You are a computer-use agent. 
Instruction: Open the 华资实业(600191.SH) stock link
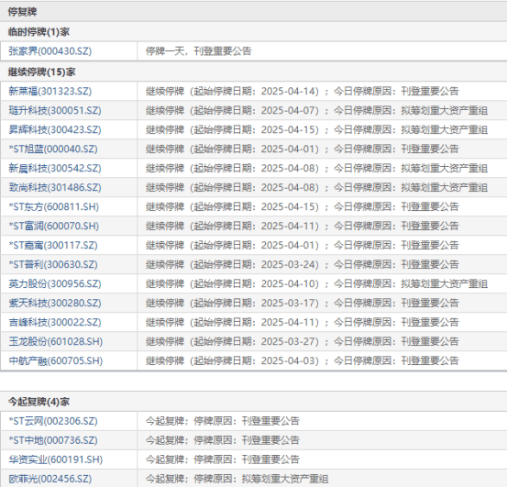[x=55, y=459]
